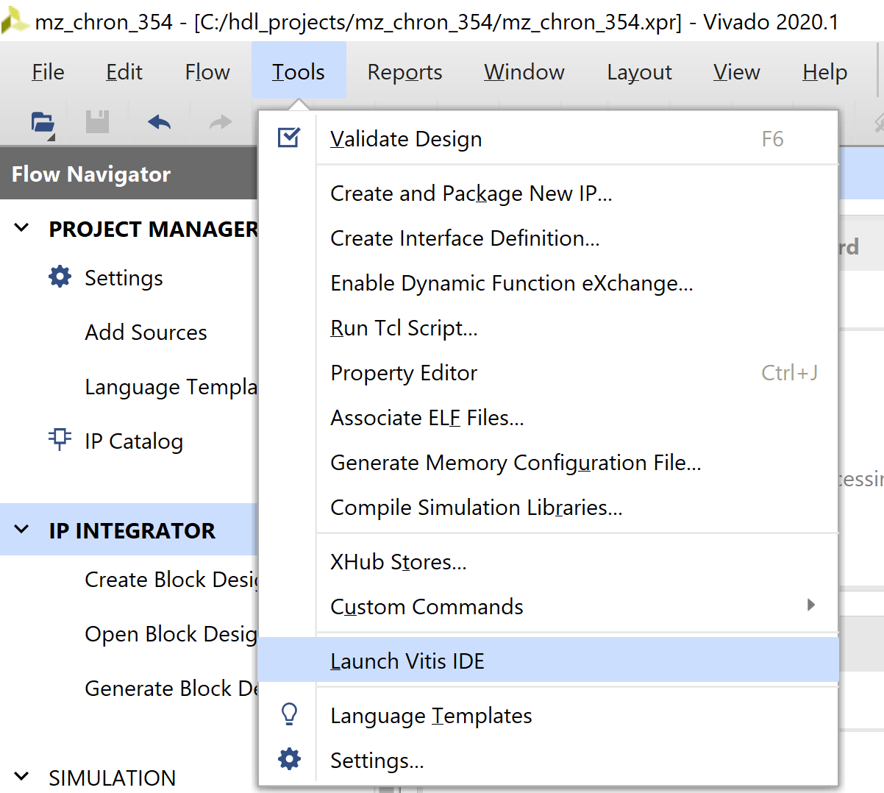Open the Window menu in menu bar
This screenshot has width=884, height=793.
pyautogui.click(x=524, y=72)
